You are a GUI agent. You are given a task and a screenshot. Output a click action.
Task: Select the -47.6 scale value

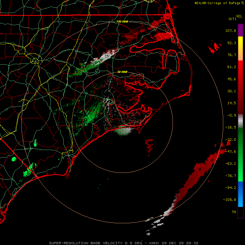pyautogui.click(x=231, y=152)
